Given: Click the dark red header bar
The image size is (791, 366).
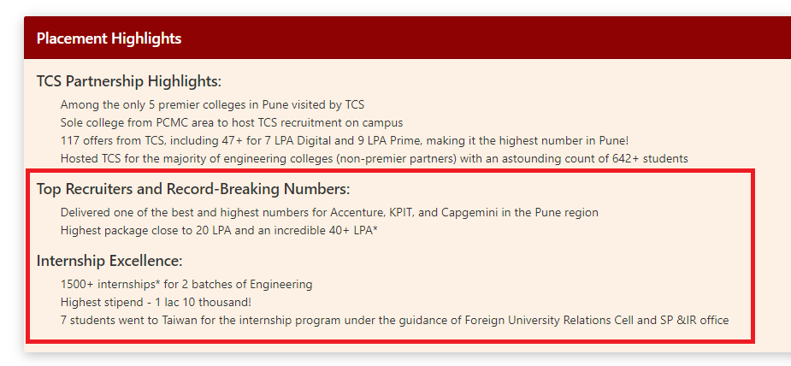Looking at the screenshot, I should pos(408,38).
